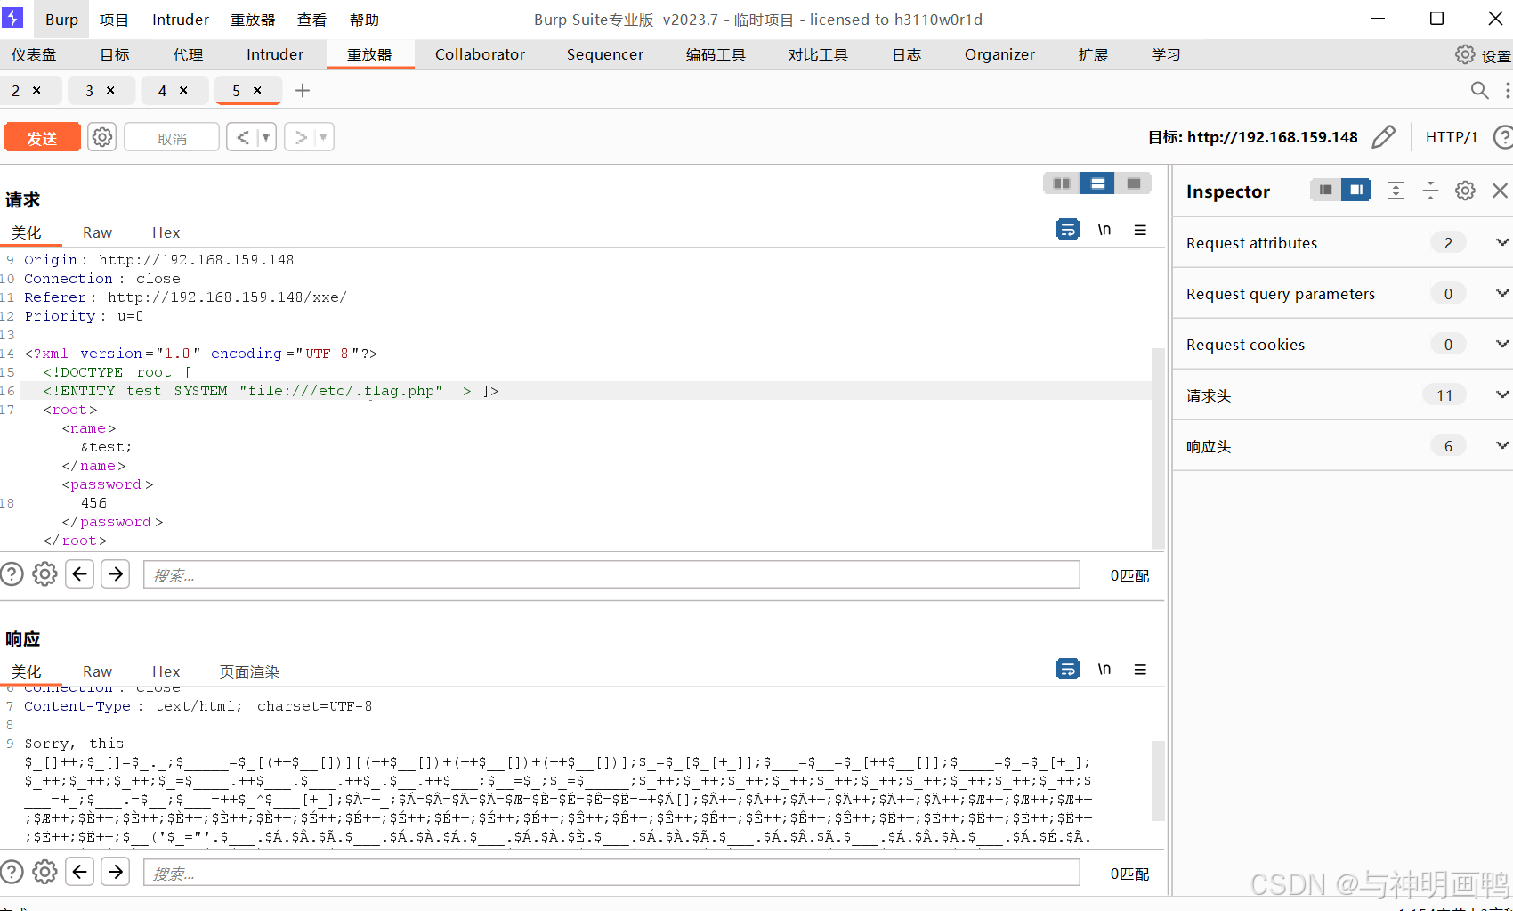This screenshot has height=911, width=1513.
Task: Toggle response word wrap icon
Action: 1068,669
